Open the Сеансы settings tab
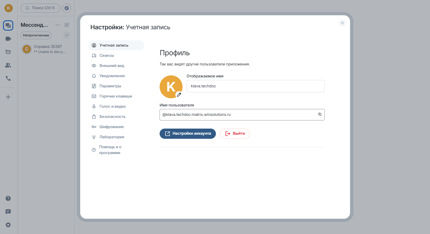 [116, 56]
